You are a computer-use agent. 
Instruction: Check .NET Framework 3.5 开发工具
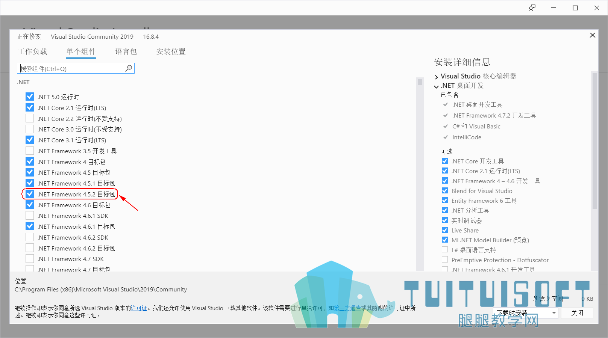click(x=30, y=151)
